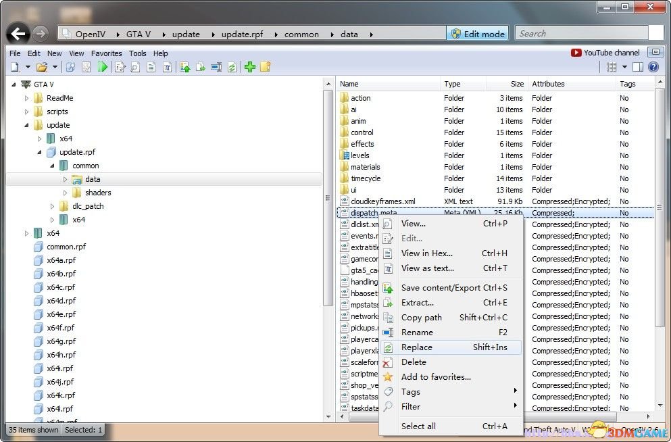Choose Delete from the context menu

pyautogui.click(x=451, y=362)
